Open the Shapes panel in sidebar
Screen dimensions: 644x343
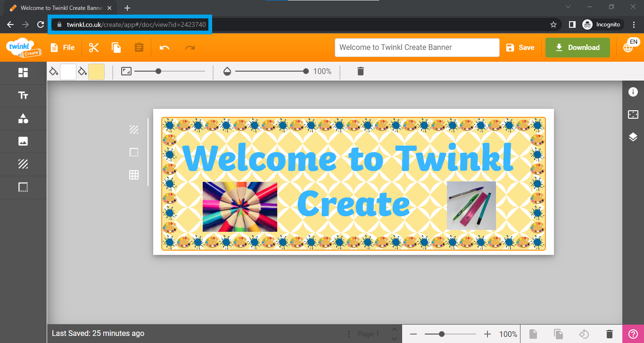point(23,119)
